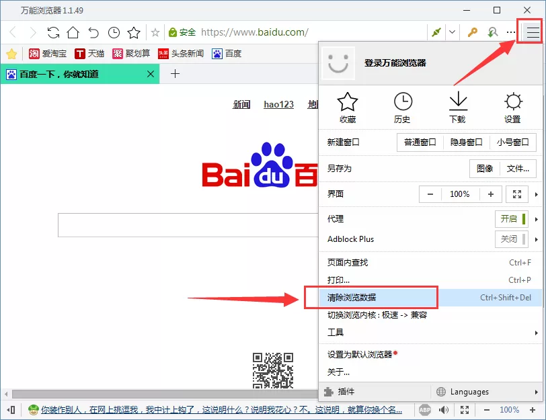The image size is (546, 420).
Task: Click the undo closed tab icon
Action: [93, 33]
